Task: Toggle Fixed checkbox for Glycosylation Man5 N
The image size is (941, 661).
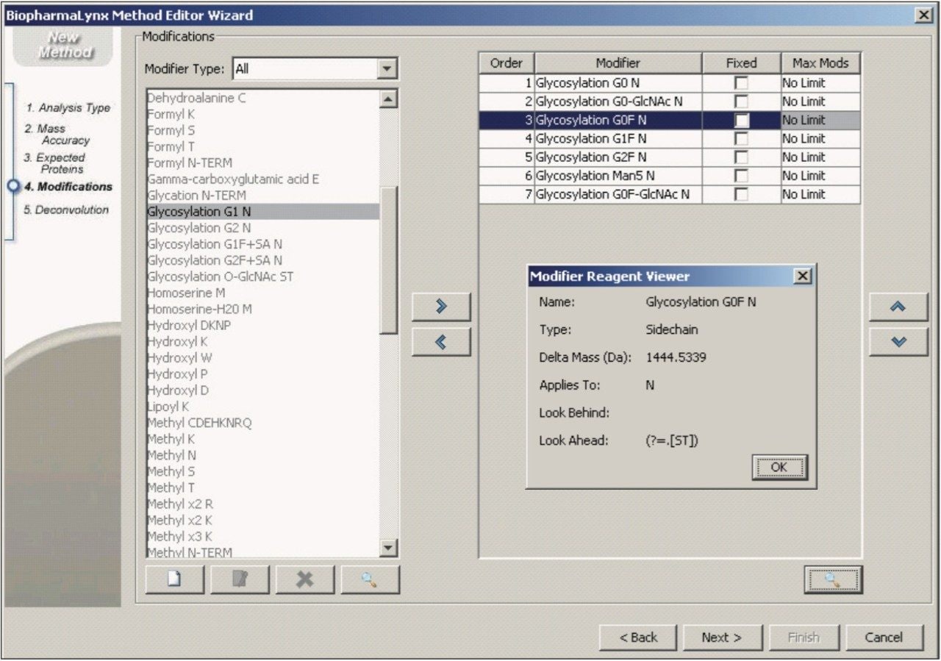Action: point(741,176)
